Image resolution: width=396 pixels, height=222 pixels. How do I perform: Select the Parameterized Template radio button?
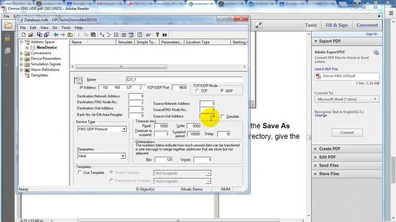[111, 181]
